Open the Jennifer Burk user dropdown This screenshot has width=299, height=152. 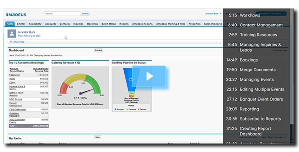click(x=213, y=14)
